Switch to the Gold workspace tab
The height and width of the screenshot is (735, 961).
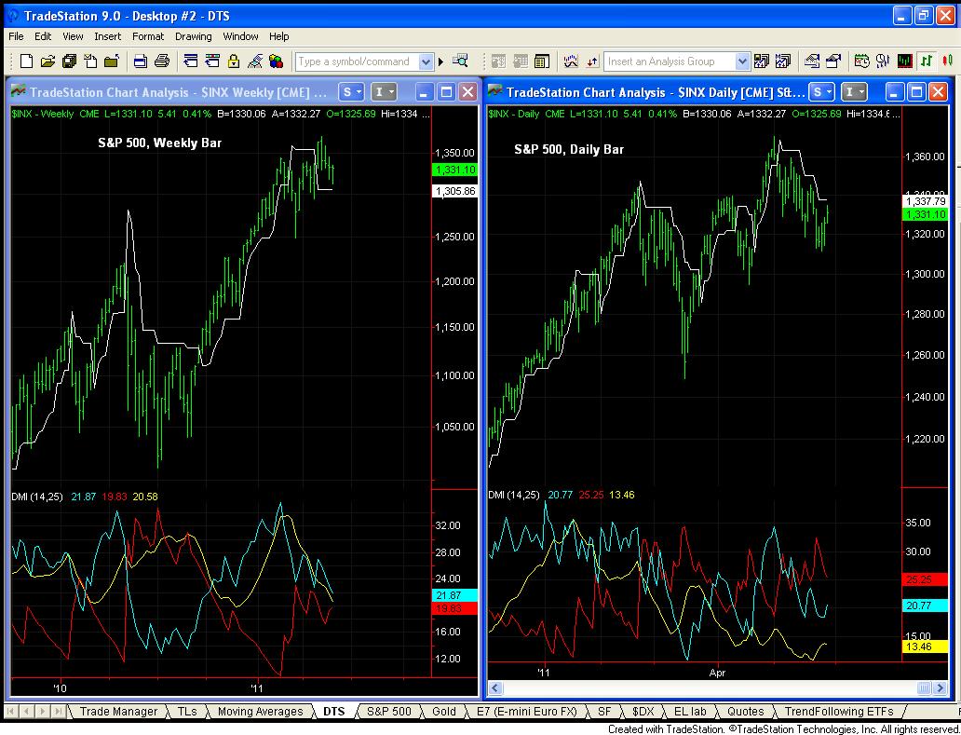(x=444, y=711)
